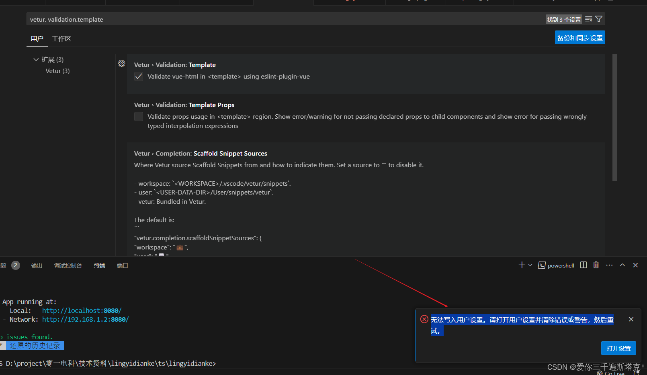Open the settings filter funnel icon
647x375 pixels.
coord(599,19)
